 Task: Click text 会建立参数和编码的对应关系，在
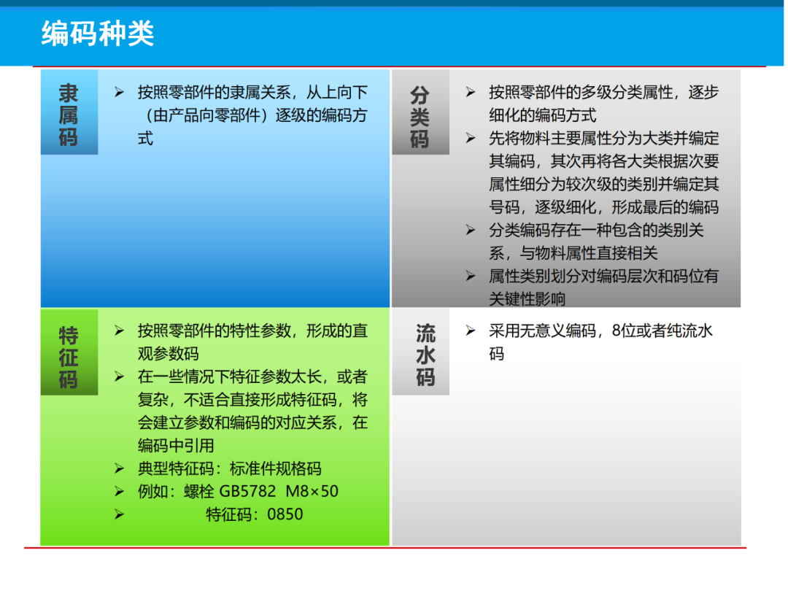(x=252, y=422)
